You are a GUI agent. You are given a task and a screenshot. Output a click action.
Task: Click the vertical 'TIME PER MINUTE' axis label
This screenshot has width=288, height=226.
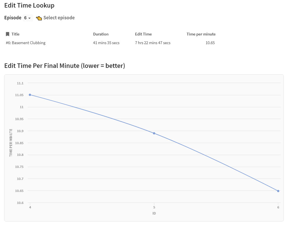click(x=11, y=142)
